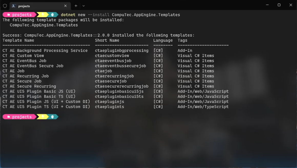Click the --install option in the command
This screenshot has width=297, height=168.
point(99,15)
